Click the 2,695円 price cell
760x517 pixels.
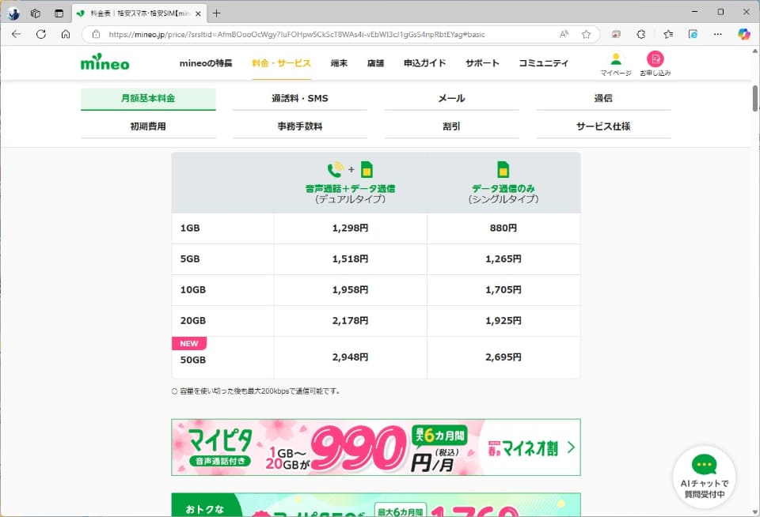503,357
